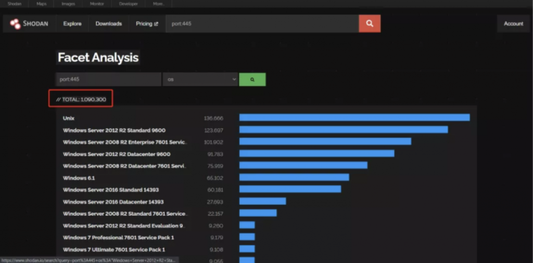Select the Maps top tab

42,4
